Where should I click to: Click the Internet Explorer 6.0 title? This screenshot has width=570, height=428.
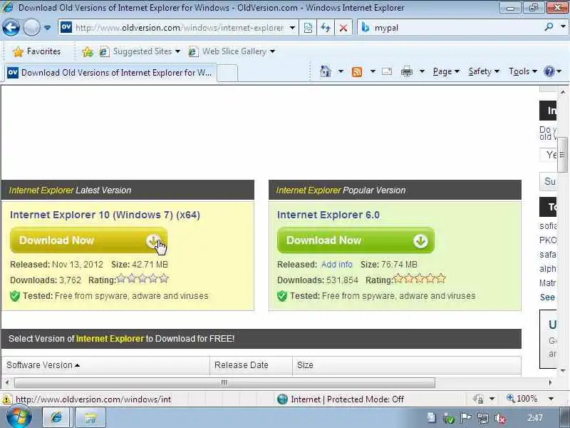coord(328,215)
